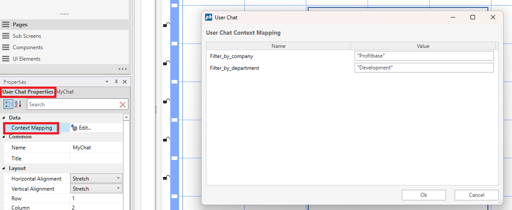Clear the property search with red X

click(x=123, y=105)
